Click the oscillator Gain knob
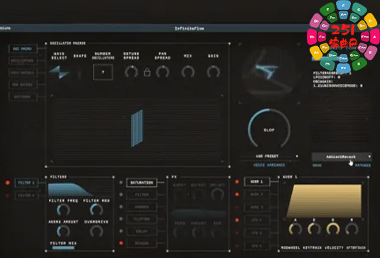This screenshot has width=380, height=258. (214, 72)
